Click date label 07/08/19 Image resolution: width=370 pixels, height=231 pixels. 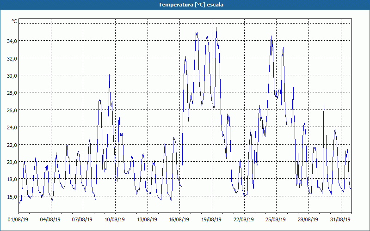(x=82, y=219)
